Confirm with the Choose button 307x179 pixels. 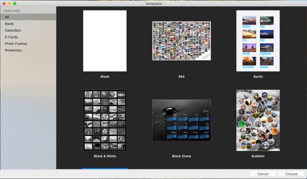[x=291, y=174]
